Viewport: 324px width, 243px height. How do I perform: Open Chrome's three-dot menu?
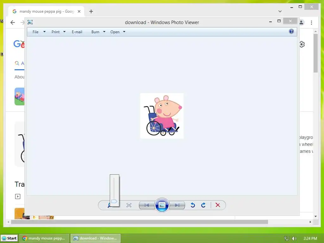311,22
